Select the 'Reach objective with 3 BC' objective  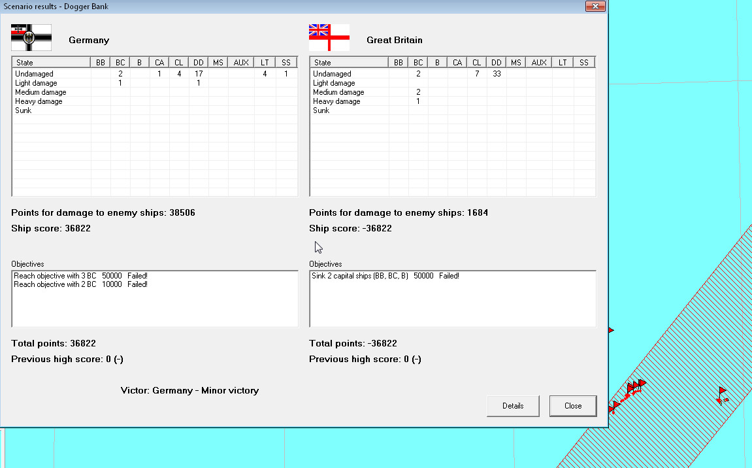click(80, 276)
